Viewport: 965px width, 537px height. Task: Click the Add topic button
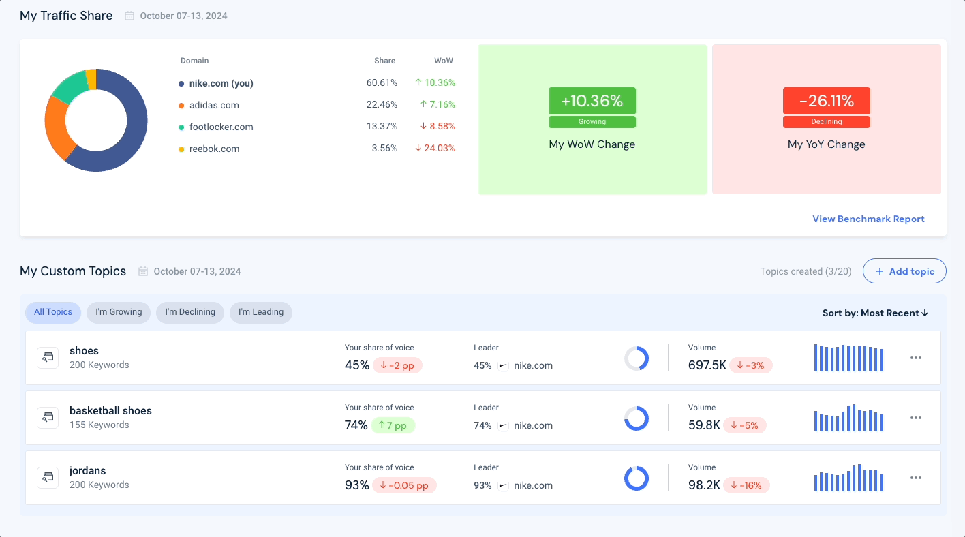pos(904,271)
